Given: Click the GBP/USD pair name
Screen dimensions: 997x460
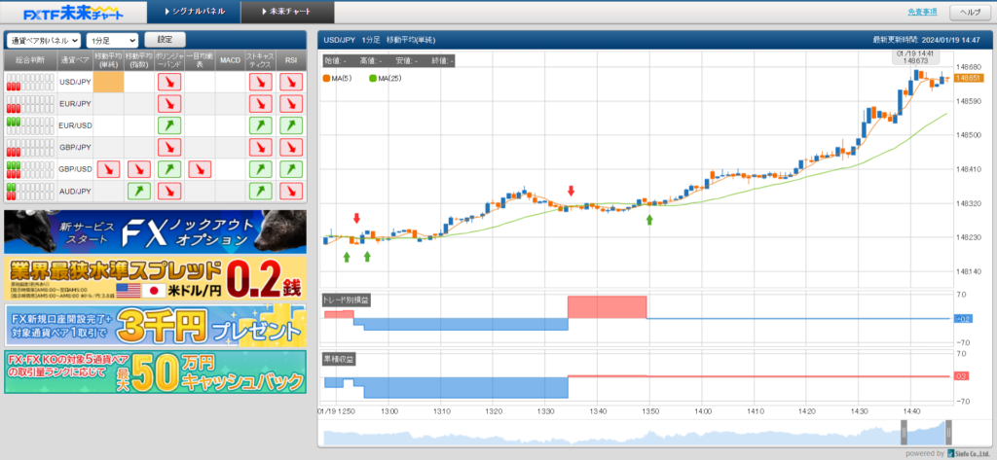Looking at the screenshot, I should coord(75,169).
